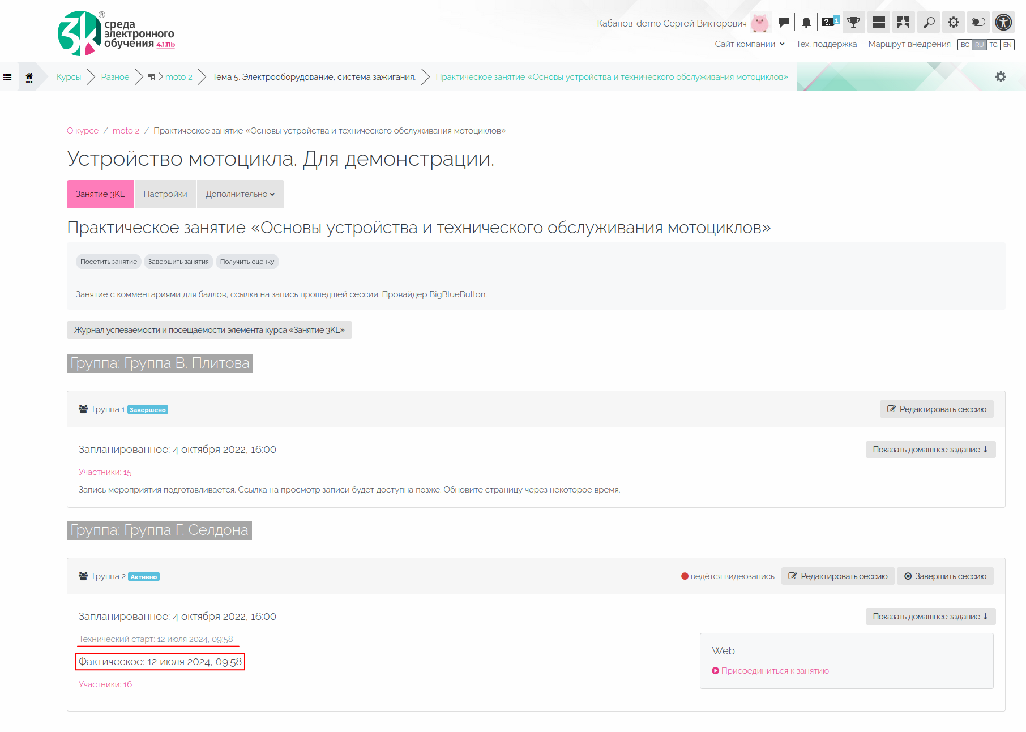Open the notifications bell
This screenshot has width=1026, height=732.
[806, 23]
